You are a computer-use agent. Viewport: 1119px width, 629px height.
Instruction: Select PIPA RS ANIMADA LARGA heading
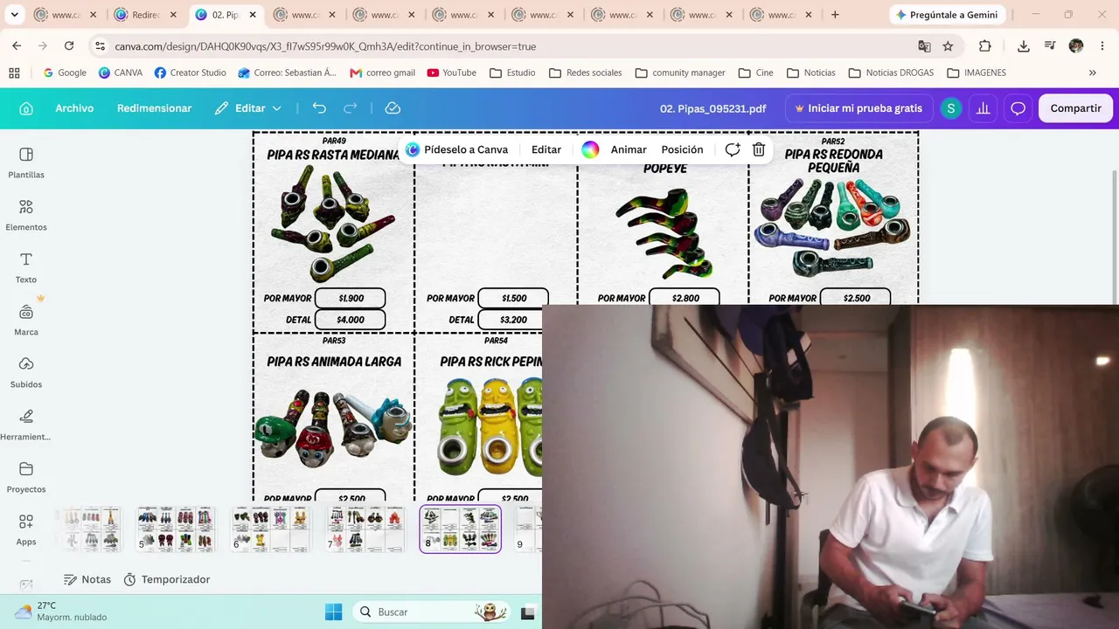[334, 361]
